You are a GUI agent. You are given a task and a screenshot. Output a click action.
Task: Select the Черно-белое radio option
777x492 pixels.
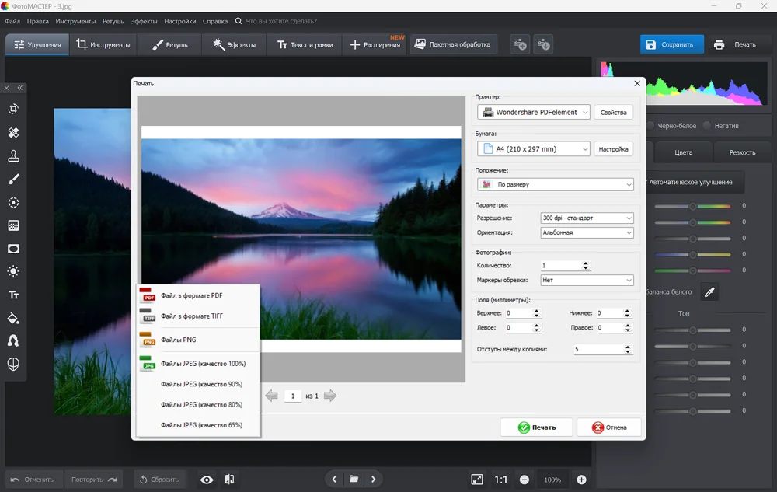tap(650, 125)
